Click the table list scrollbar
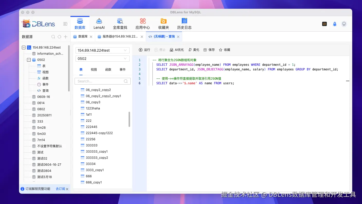The width and height of the screenshot is (362, 204). pos(129,119)
